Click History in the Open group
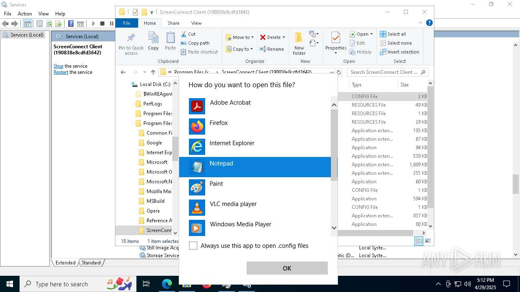The image size is (520, 292). (x=361, y=52)
